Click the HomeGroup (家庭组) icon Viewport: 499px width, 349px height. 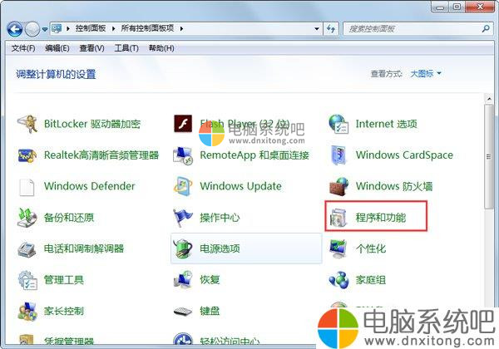pos(338,280)
